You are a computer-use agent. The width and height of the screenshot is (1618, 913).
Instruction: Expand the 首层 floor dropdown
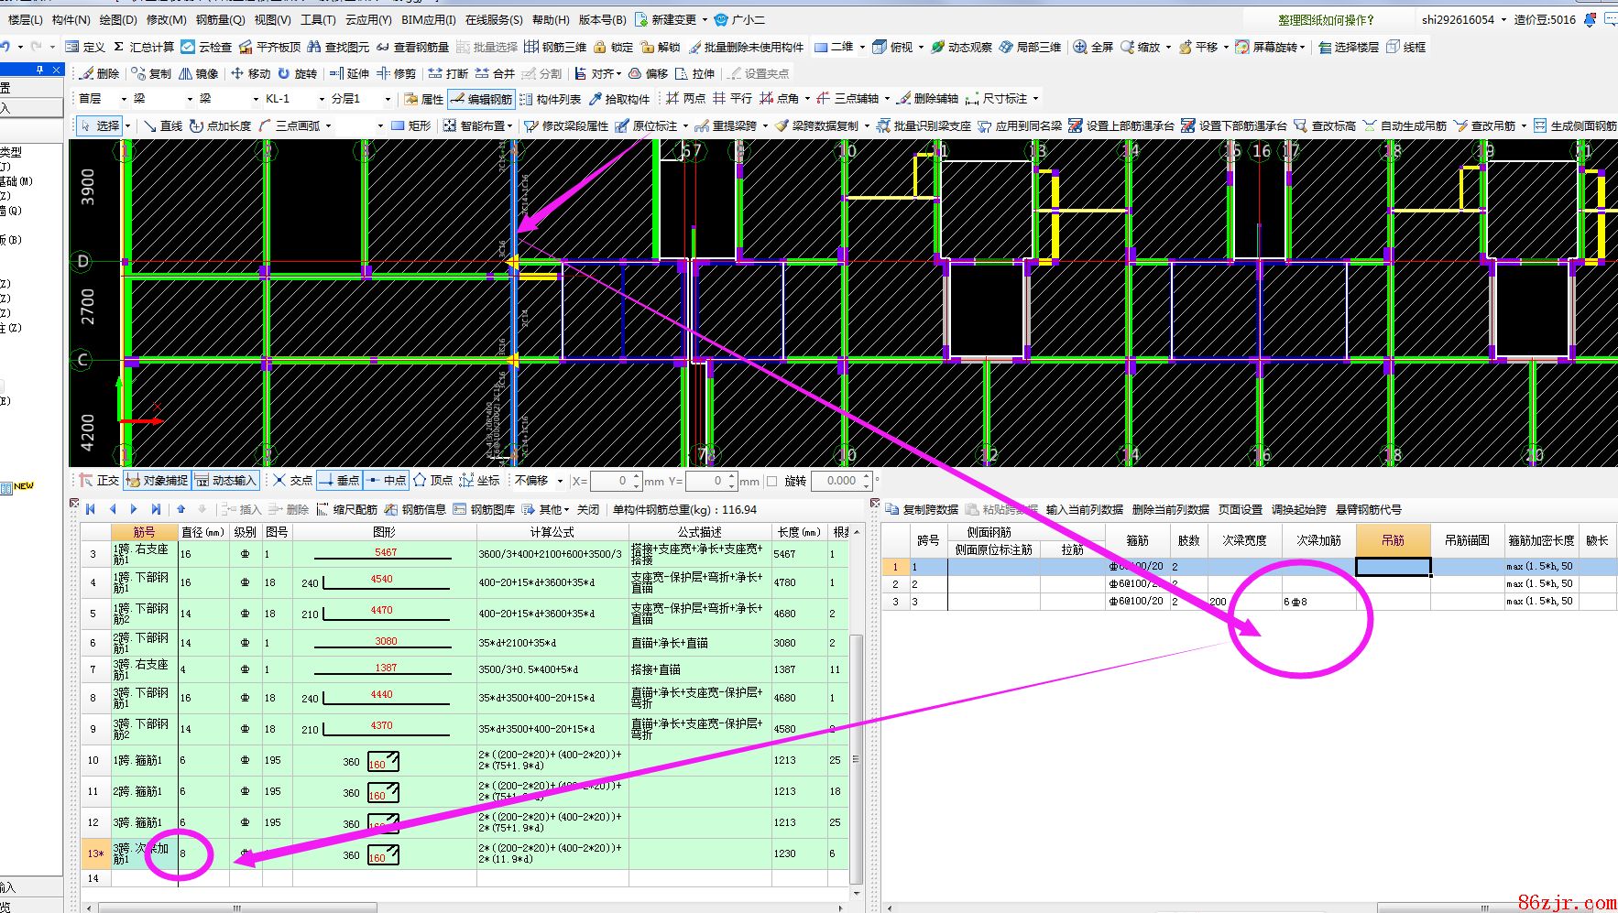(x=123, y=99)
